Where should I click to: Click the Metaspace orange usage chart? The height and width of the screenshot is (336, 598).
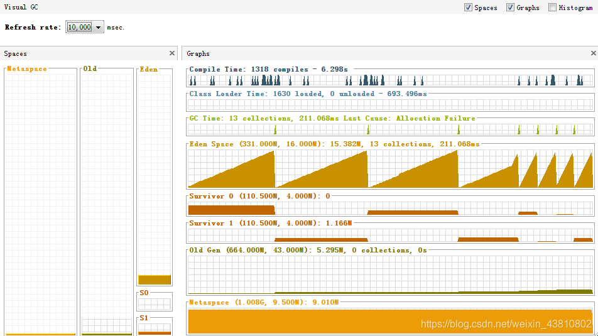pyautogui.click(x=391, y=321)
